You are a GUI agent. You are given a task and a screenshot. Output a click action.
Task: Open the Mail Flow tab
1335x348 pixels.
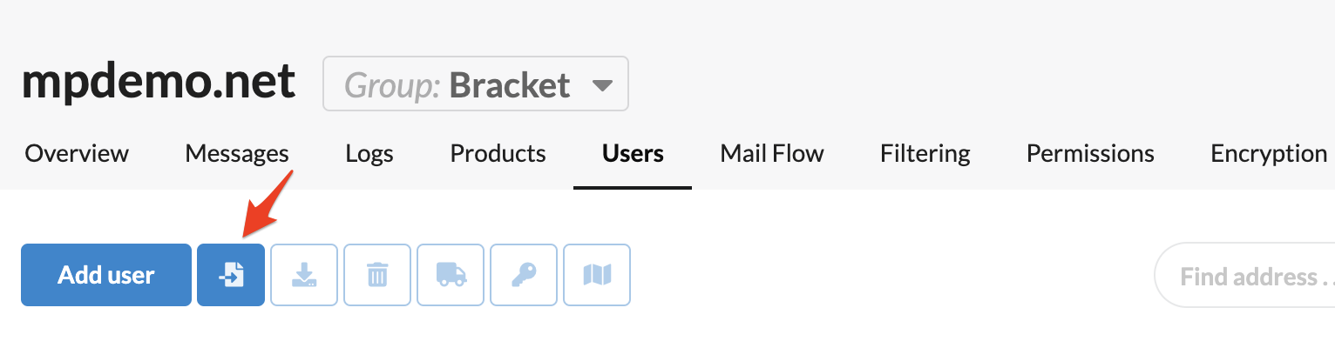coord(772,154)
